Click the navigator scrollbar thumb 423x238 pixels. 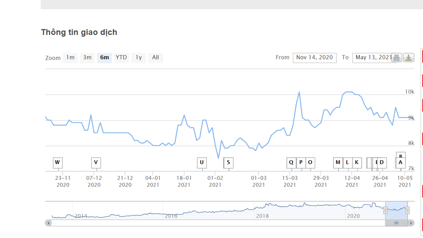[396, 223]
